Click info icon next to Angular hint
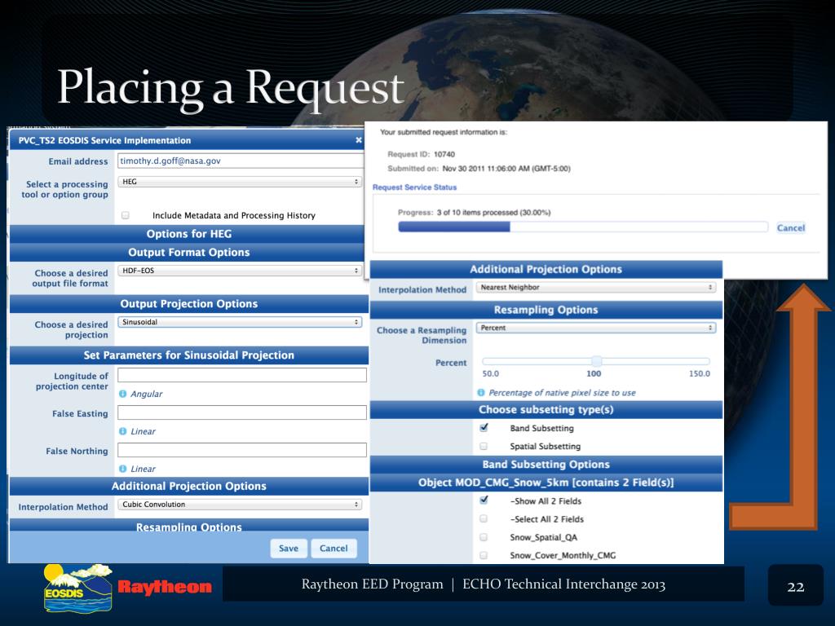 123,394
